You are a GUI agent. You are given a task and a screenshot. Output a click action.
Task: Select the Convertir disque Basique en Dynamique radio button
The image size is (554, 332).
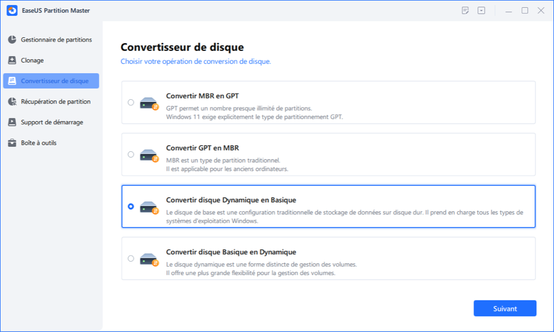click(x=131, y=258)
